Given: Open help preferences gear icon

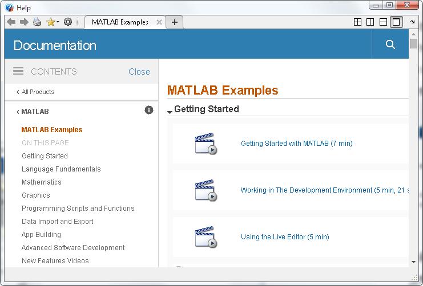Looking at the screenshot, I should (68, 22).
